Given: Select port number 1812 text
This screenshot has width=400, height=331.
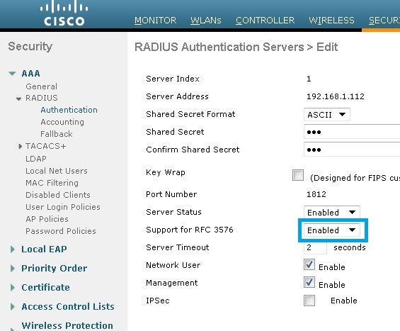Looking at the screenshot, I should (316, 194).
